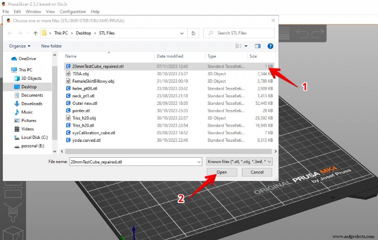
Task: Open the Configuration menu
Action: point(73,11)
